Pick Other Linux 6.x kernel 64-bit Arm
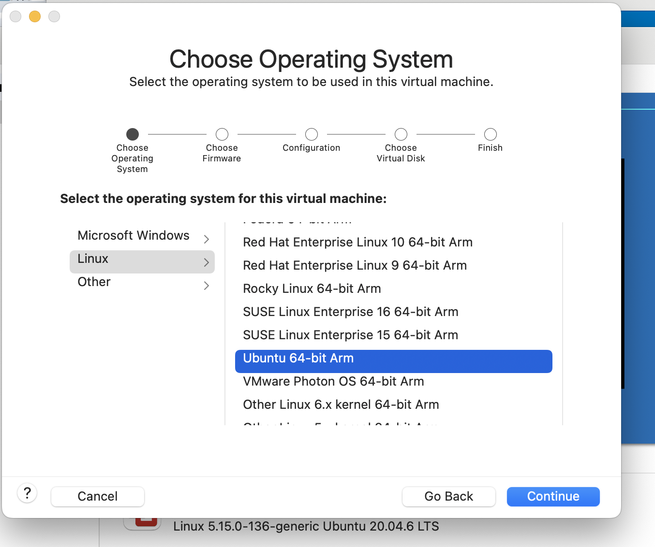Image resolution: width=655 pixels, height=547 pixels. point(341,404)
